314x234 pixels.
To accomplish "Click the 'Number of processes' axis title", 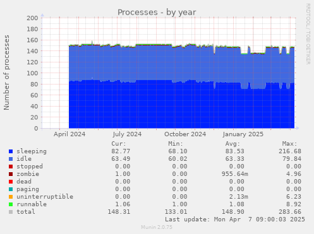I will [x=6, y=73].
